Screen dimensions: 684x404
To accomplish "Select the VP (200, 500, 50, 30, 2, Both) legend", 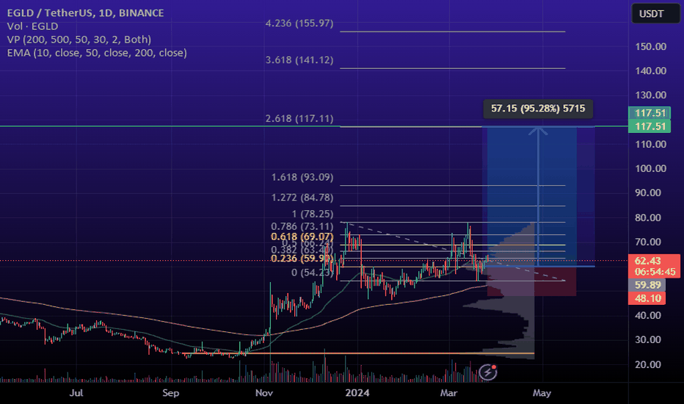I will click(79, 40).
